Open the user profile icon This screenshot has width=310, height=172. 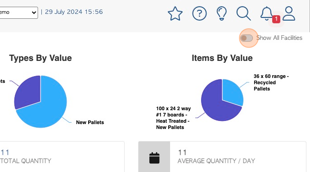(289, 13)
